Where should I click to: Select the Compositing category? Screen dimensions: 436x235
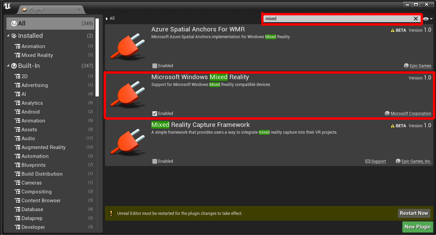pyautogui.click(x=50, y=192)
